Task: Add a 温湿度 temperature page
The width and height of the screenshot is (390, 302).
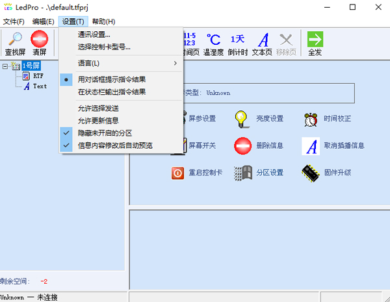Action: 213,40
